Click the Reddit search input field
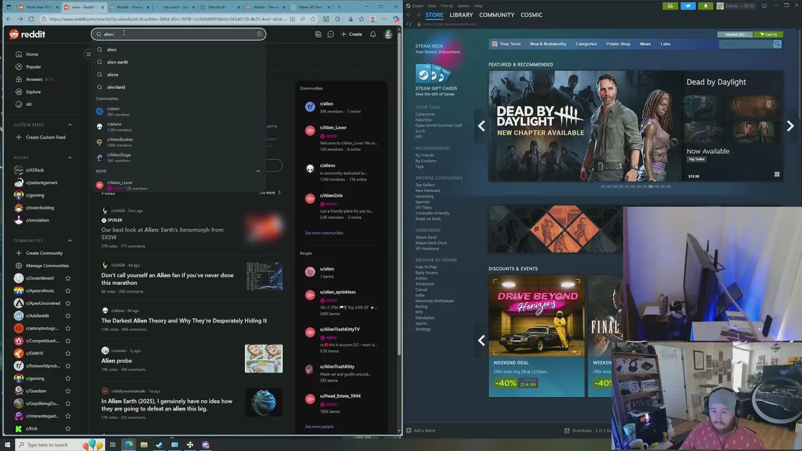 pyautogui.click(x=179, y=34)
